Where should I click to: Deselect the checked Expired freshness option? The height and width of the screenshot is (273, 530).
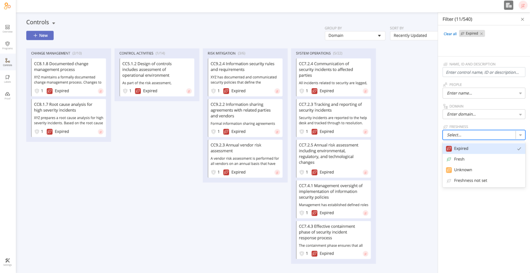click(483, 149)
